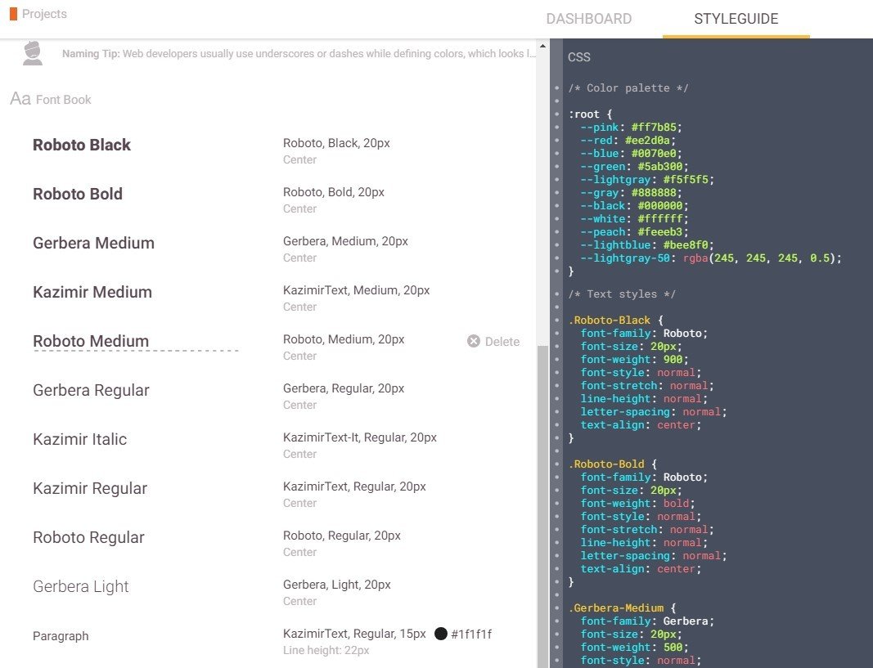The width and height of the screenshot is (873, 668).
Task: Click the '--blue: #0070e0;' code line
Action: point(631,154)
